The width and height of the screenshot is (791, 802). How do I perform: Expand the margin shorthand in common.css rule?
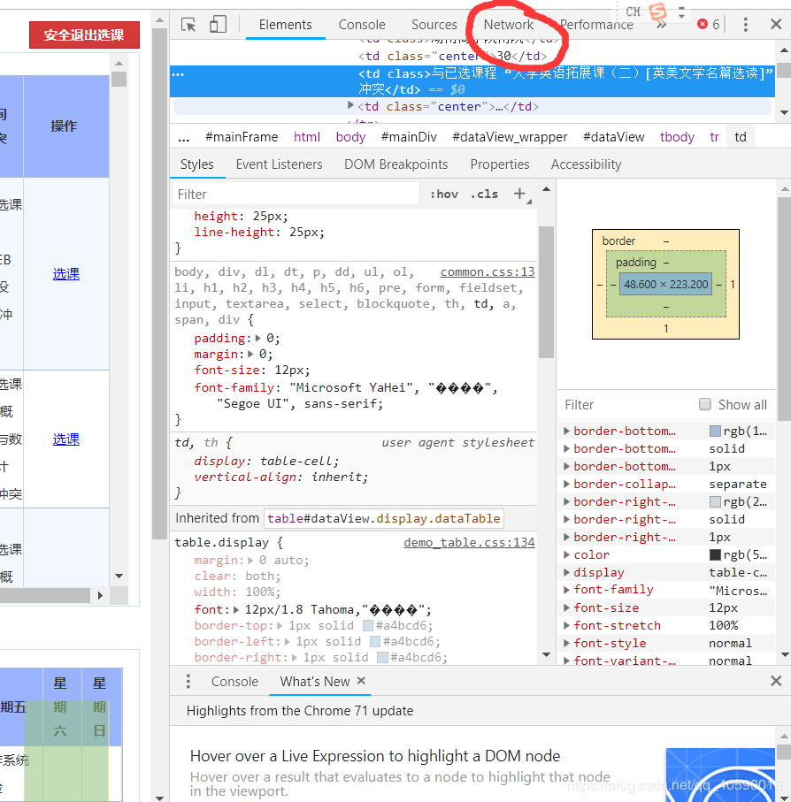tap(250, 354)
